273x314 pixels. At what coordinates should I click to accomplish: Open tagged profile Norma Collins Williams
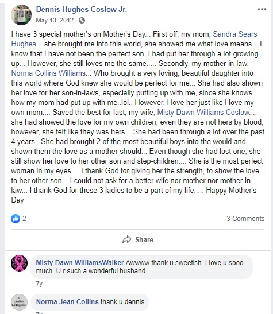click(x=48, y=73)
